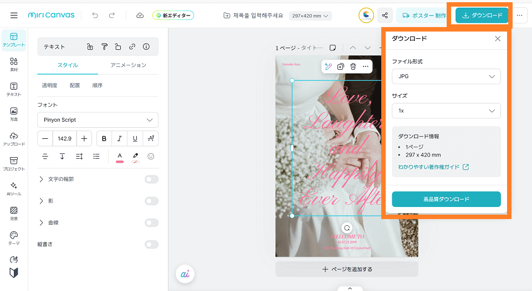
Task: Toggle italic text formatting
Action: tap(119, 138)
